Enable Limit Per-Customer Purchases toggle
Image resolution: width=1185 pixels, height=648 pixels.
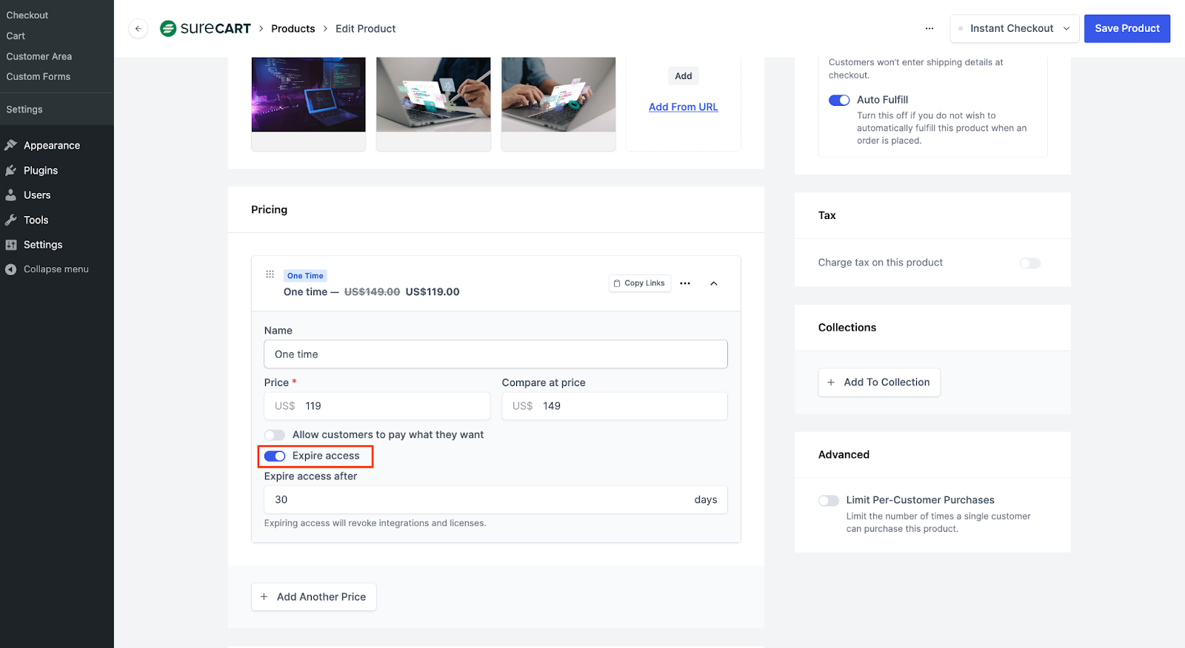tap(829, 501)
